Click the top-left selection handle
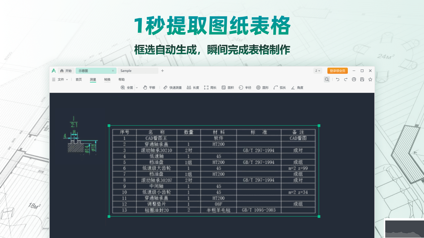Screen dimensions: 424x238 coord(109,126)
